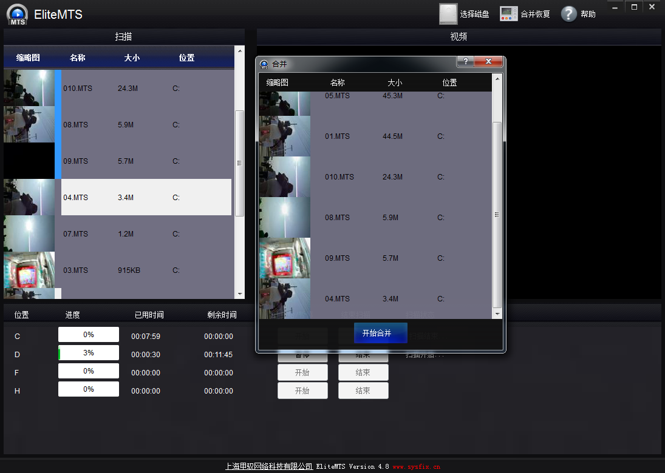The image size is (665, 473).
Task: Click drive F progress bar showing 0%
Action: click(89, 371)
